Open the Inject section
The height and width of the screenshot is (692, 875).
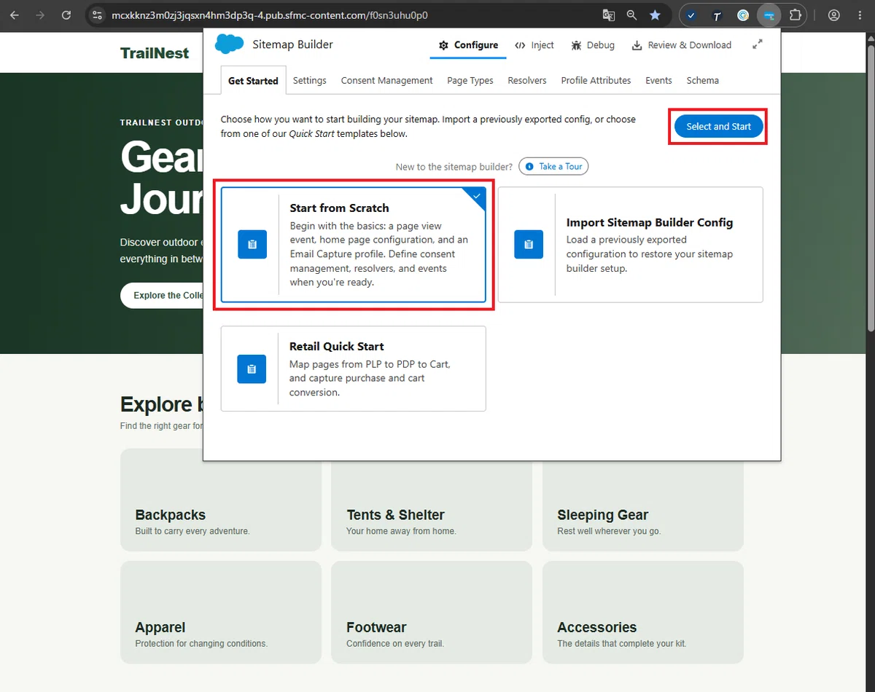click(x=534, y=45)
